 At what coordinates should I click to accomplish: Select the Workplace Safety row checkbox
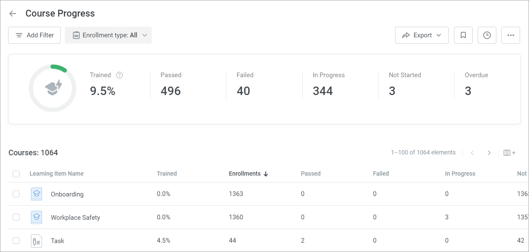pos(16,217)
